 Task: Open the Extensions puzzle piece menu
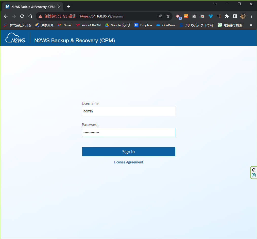pos(227,16)
